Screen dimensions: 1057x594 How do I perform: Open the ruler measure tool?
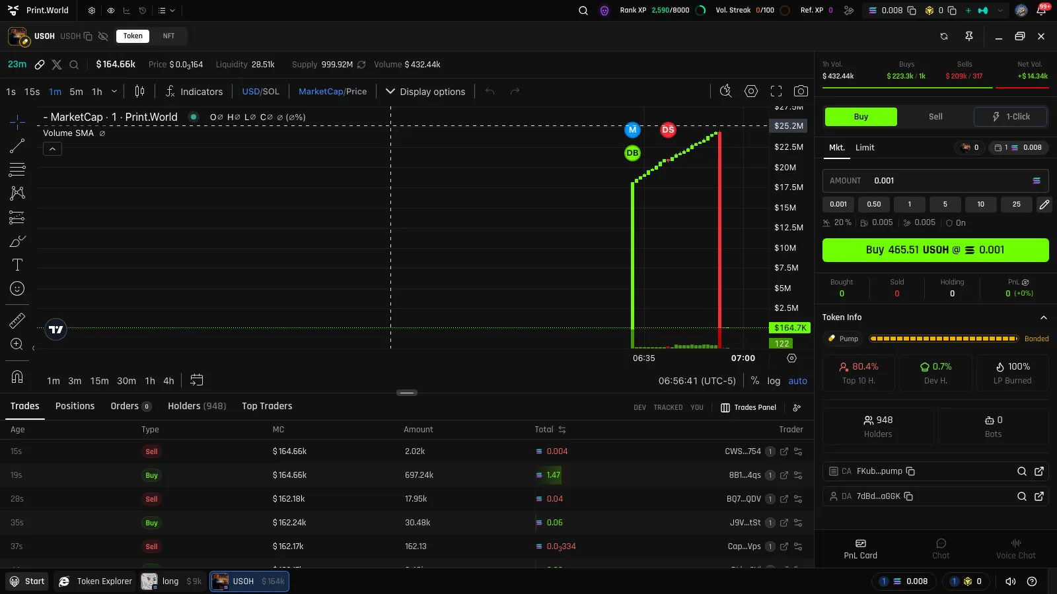(x=17, y=321)
